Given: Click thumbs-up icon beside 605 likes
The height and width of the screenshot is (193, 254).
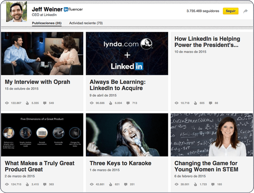Looking at the screenshot, I should click(195, 103).
